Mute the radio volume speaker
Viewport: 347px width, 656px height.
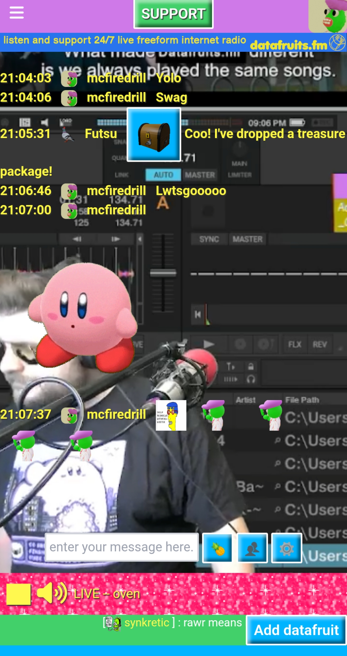pos(52,593)
